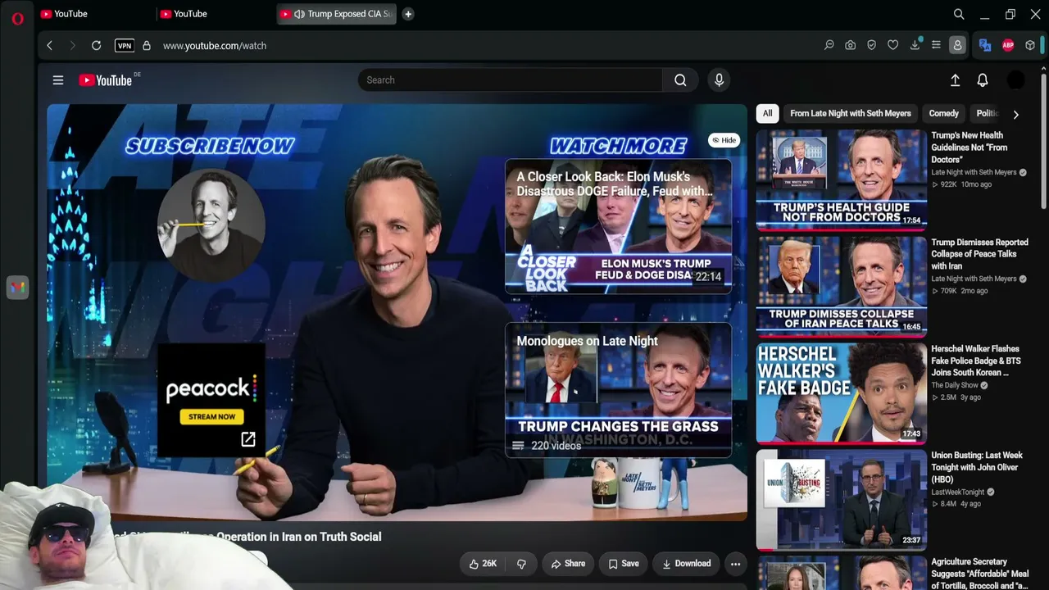
Task: Open the extensions cube menu
Action: (1030, 46)
